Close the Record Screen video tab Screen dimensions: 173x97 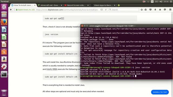pos(88,5)
